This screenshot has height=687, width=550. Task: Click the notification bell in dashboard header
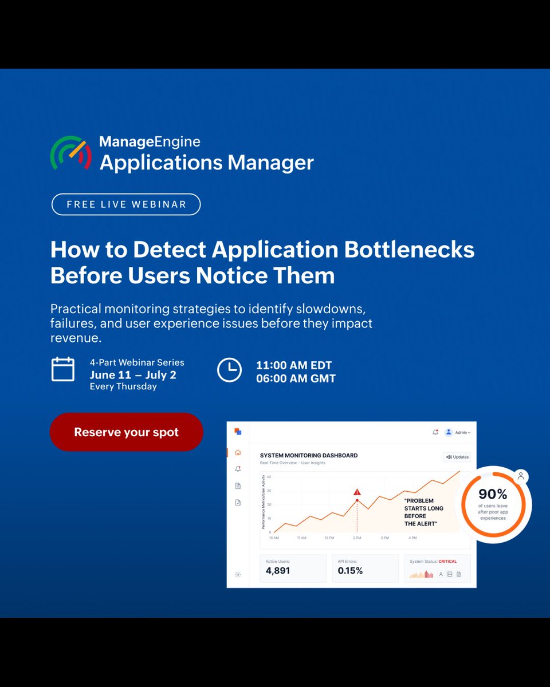click(435, 432)
